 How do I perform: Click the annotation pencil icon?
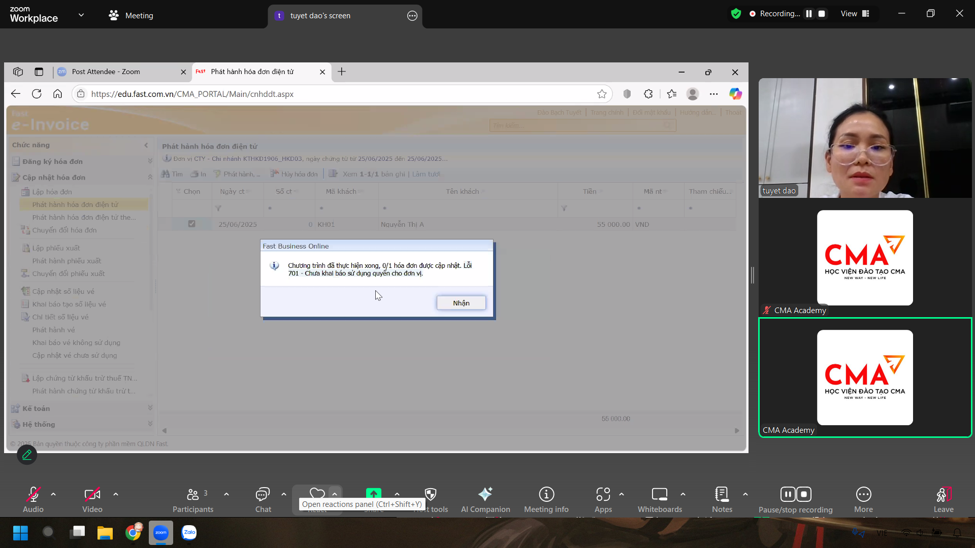click(x=27, y=455)
